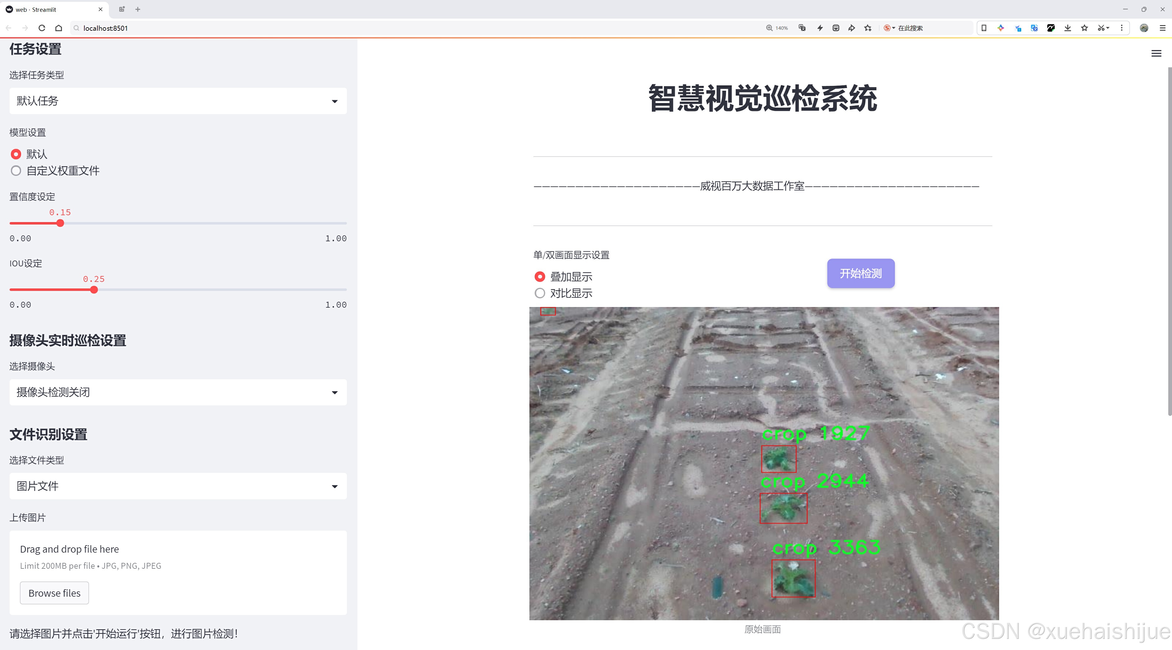Viewport: 1172px width, 650px height.
Task: Reload the page with refresh icon
Action: pos(42,28)
